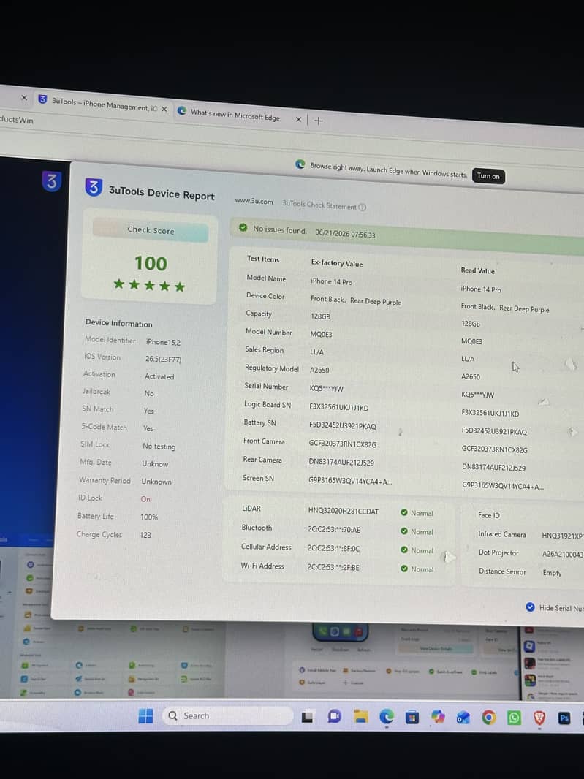
Task: Click the Infrared Camera label
Action: pos(502,534)
